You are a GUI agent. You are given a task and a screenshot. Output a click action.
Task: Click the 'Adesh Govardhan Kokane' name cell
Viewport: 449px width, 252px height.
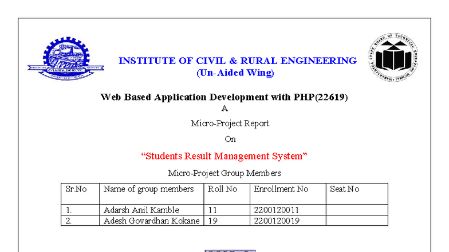[x=151, y=221]
